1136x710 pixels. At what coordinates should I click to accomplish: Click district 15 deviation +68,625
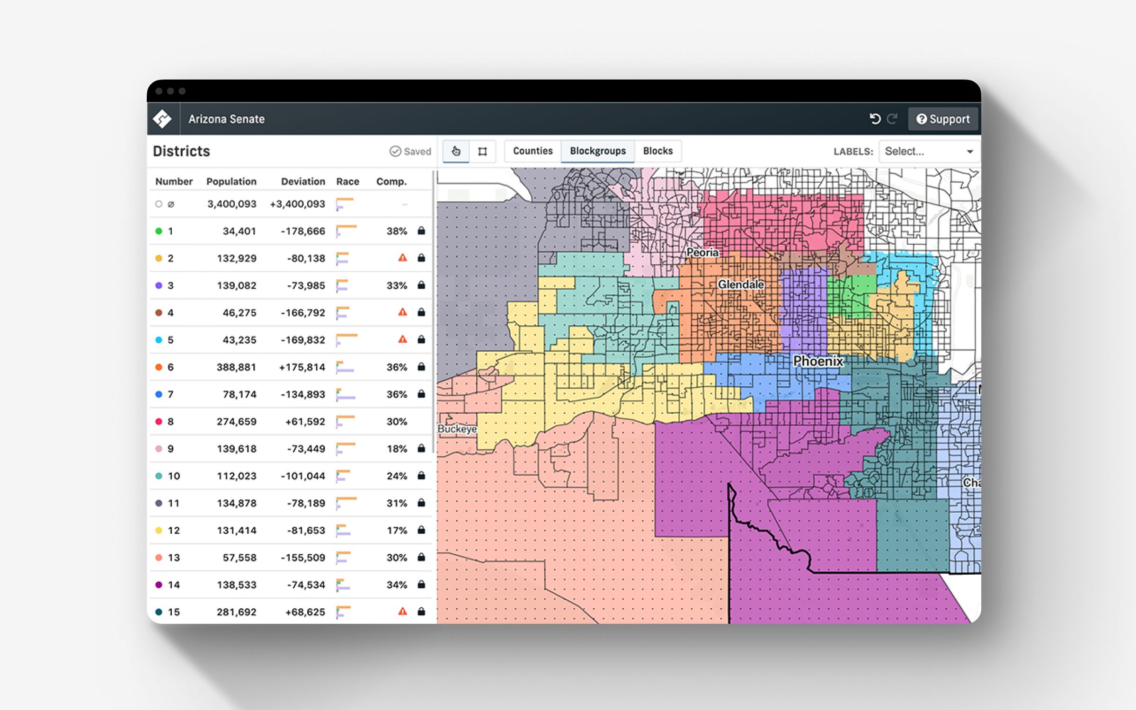pos(305,612)
